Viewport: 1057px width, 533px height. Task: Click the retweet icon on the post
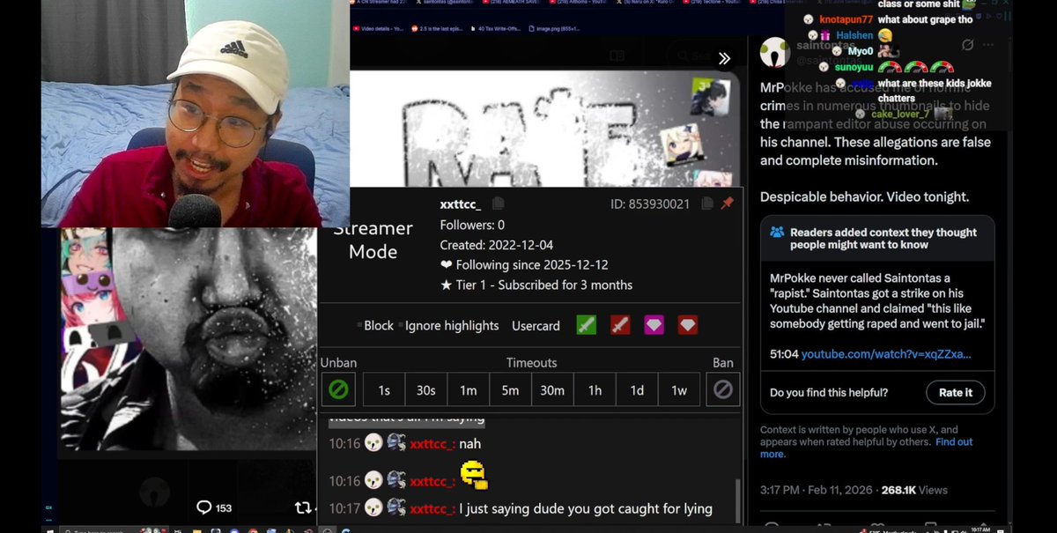303,507
